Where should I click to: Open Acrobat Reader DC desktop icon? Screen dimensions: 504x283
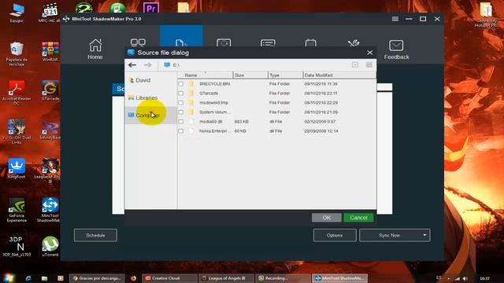tap(17, 93)
